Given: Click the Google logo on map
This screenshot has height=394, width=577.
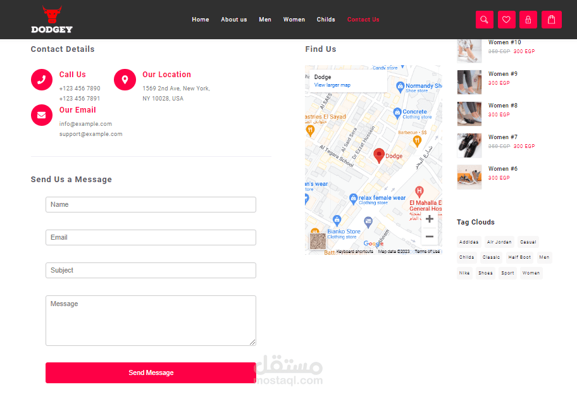Looking at the screenshot, I should coord(373,243).
